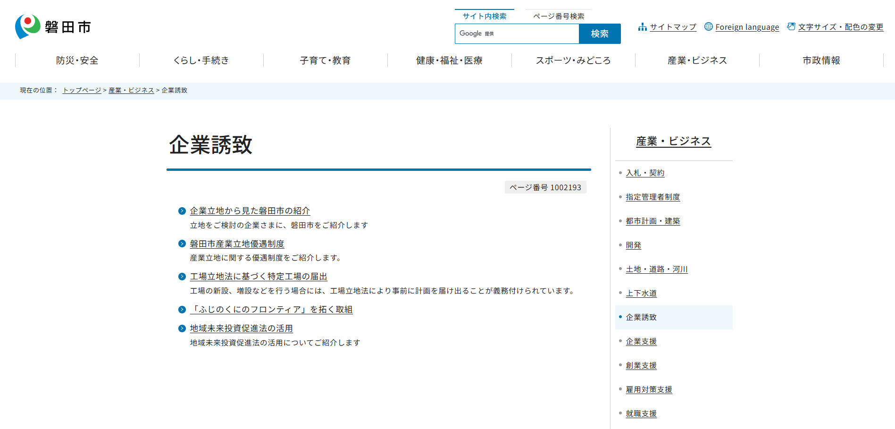Click the sidebar heading 産業・ビジネス
This screenshot has width=895, height=429.
673,141
